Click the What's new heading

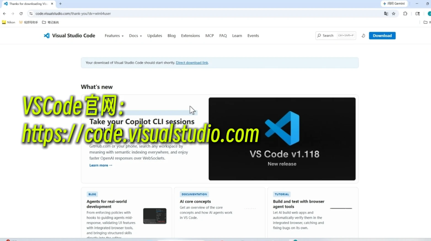[x=97, y=87]
